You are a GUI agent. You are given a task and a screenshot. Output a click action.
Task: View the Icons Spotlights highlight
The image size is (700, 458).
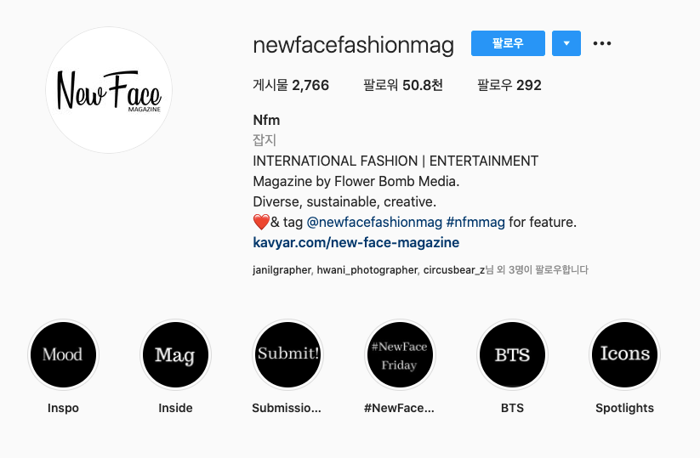(624, 355)
